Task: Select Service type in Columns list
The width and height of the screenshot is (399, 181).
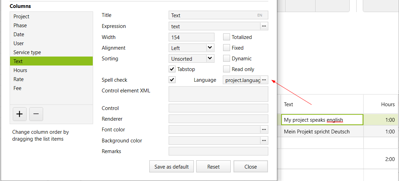Action: (27, 52)
